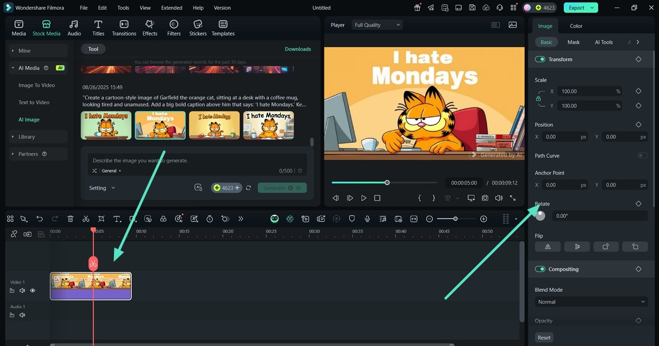Flip the image vertically
The height and width of the screenshot is (346, 659).
[577, 247]
